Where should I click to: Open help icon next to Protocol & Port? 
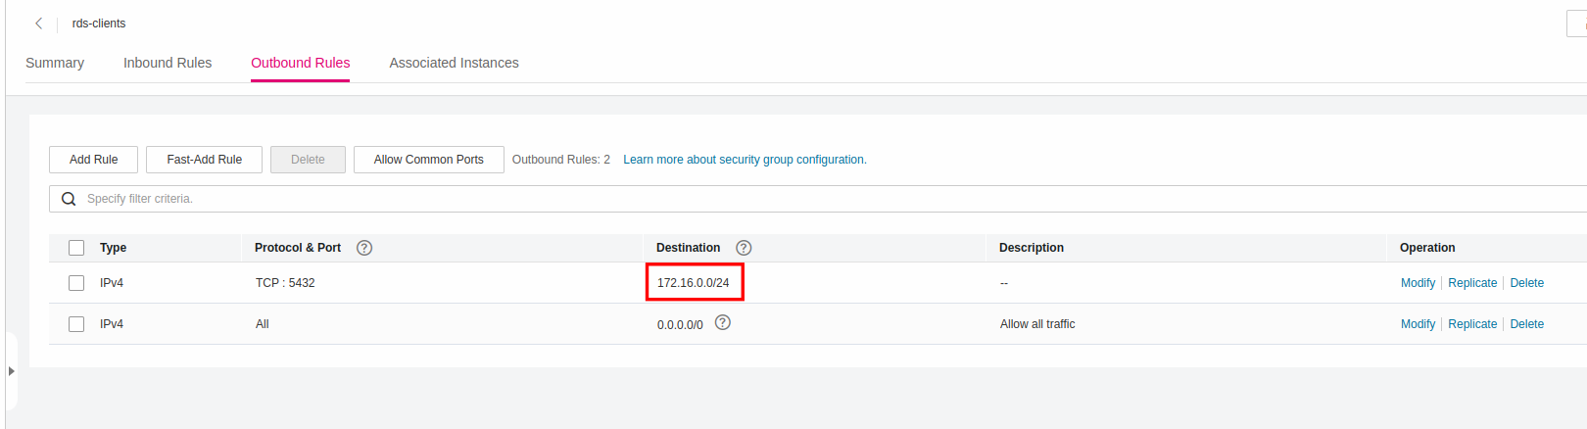click(x=364, y=248)
